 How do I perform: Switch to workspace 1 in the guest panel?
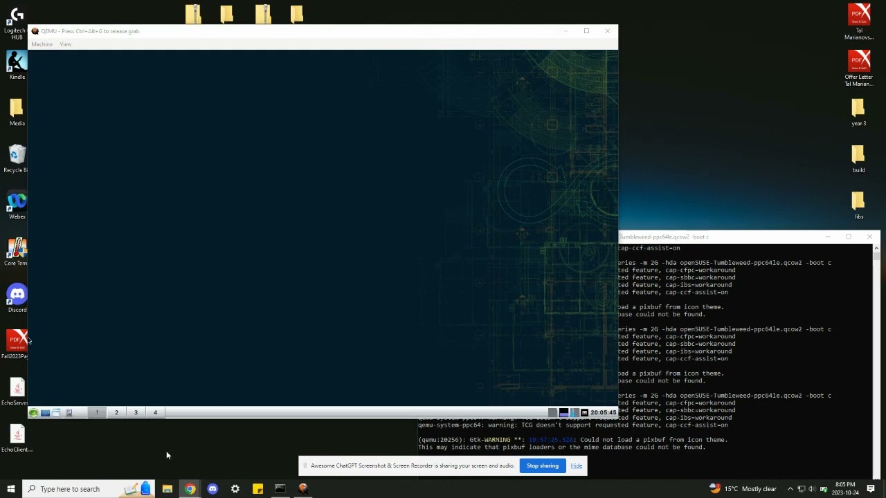(x=97, y=413)
